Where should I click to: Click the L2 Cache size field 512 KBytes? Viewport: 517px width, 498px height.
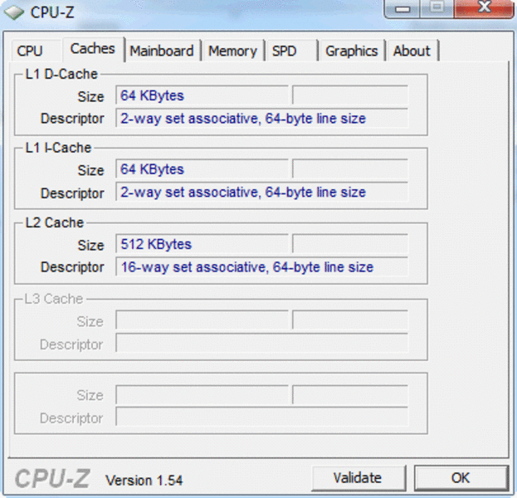coord(202,244)
